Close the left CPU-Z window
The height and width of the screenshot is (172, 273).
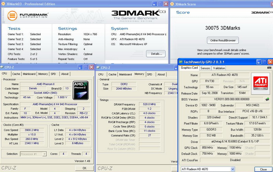[91, 67]
